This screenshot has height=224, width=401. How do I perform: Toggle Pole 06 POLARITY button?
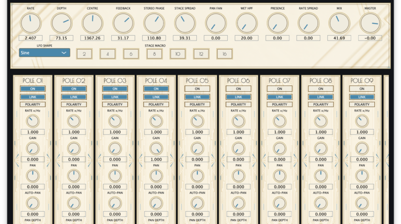point(238,105)
